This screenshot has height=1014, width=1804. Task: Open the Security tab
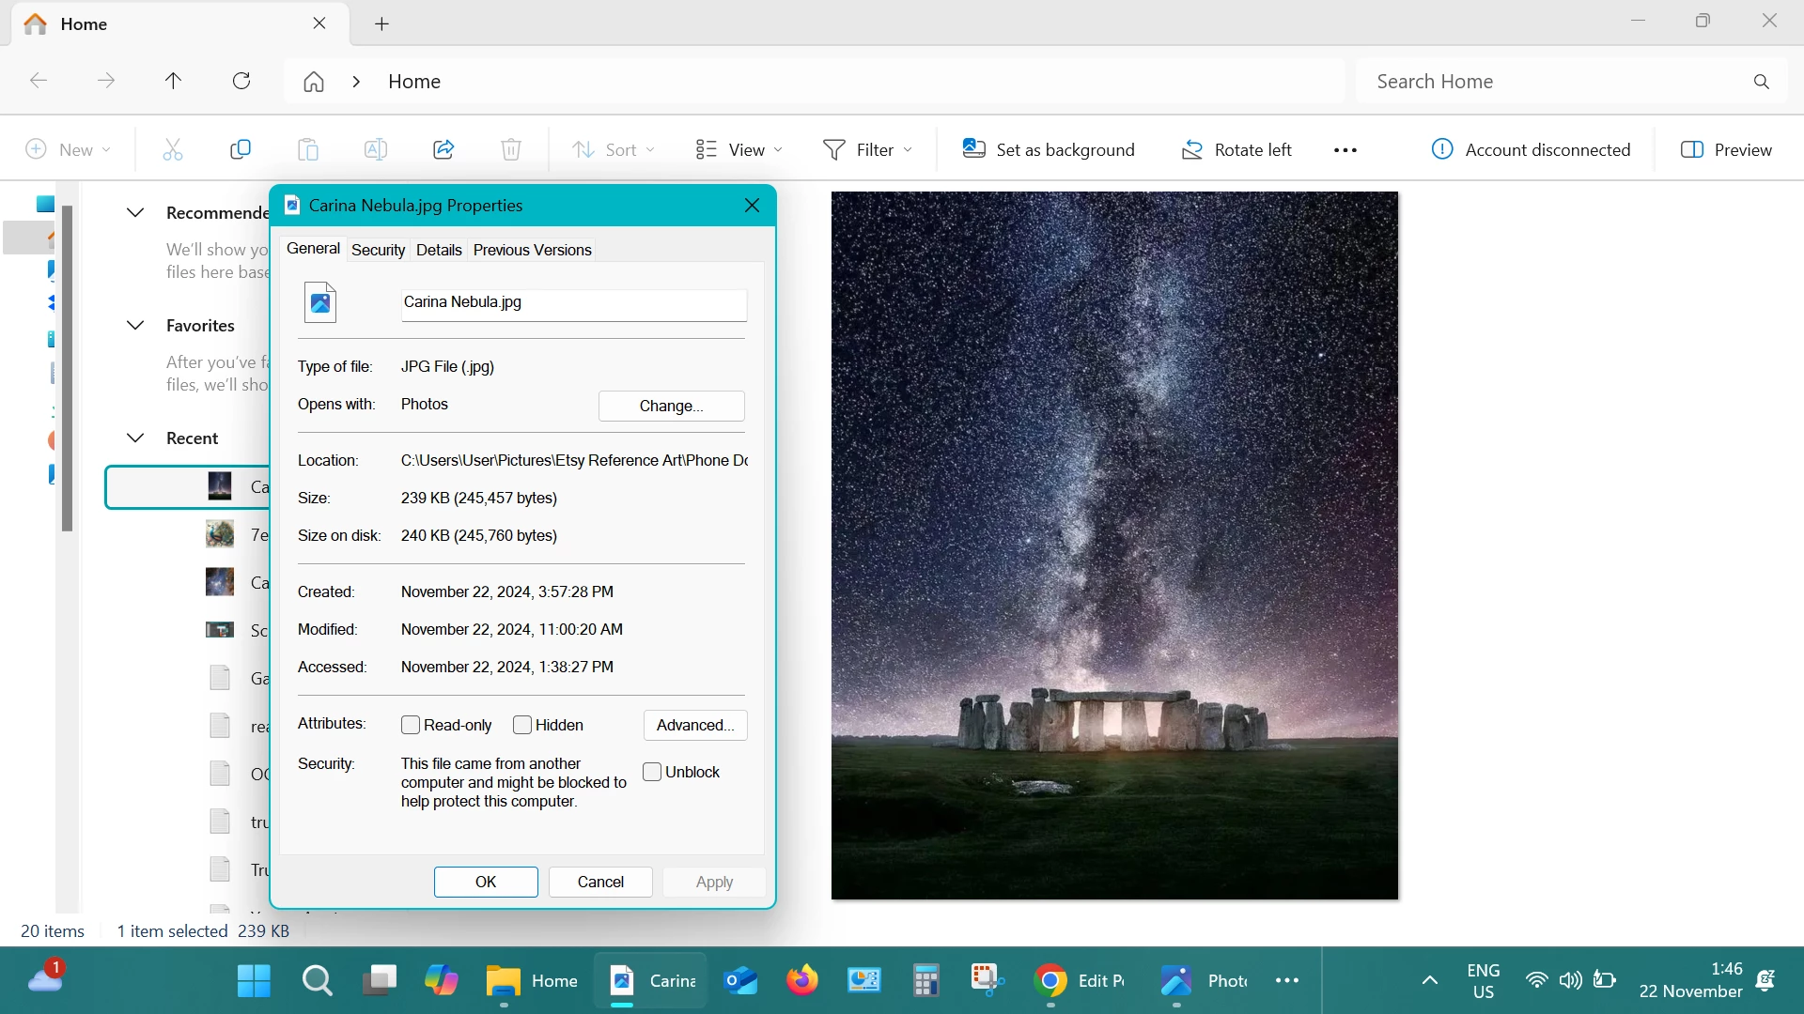click(x=378, y=250)
